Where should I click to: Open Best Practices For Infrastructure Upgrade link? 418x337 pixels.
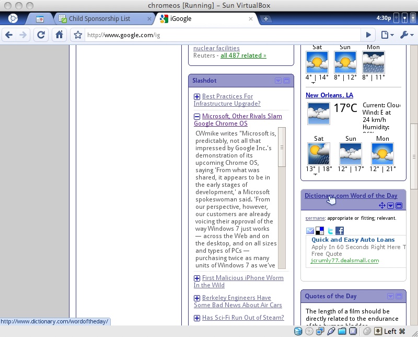(x=227, y=100)
